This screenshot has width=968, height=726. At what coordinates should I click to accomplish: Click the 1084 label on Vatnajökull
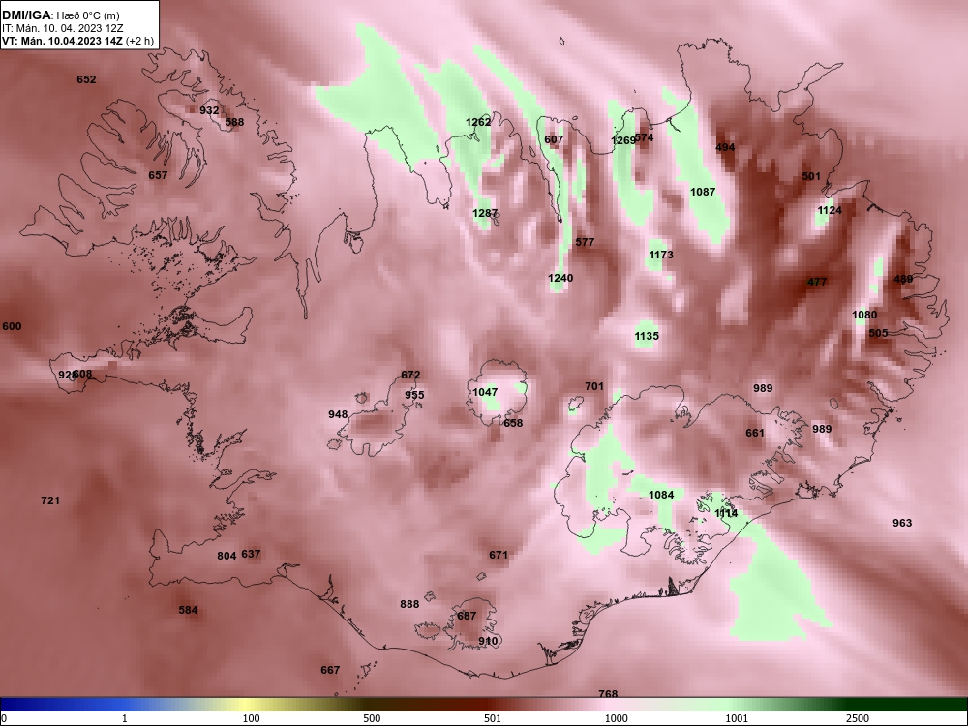coord(661,495)
